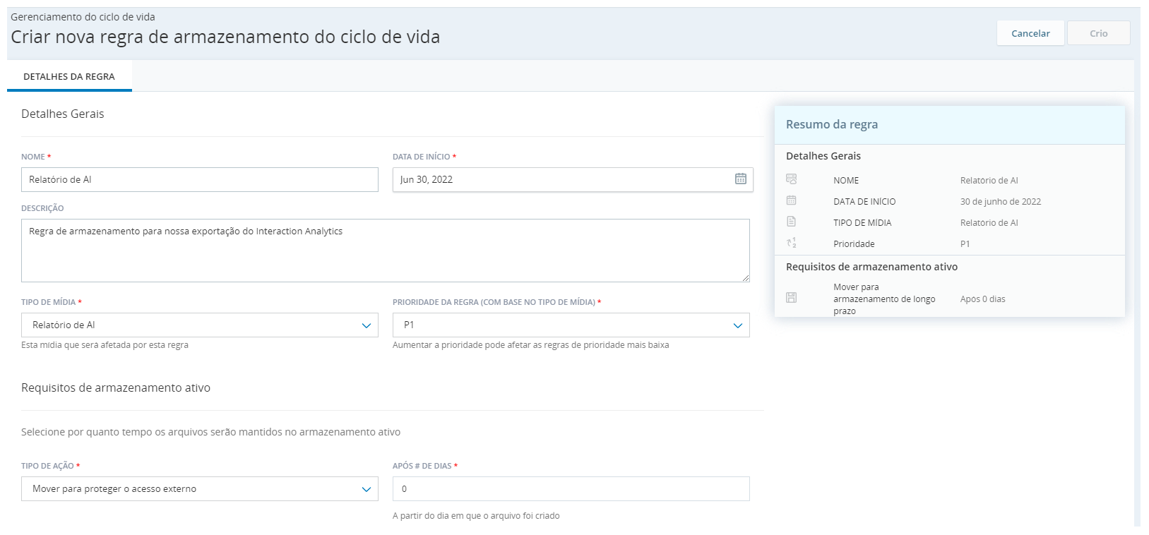Click the DATA DE INÍCIO calendar icon in summary

pyautogui.click(x=792, y=200)
